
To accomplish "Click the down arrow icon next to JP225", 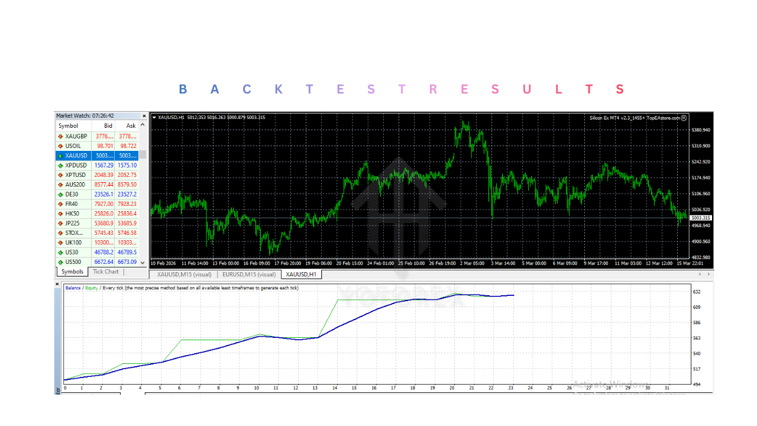I will point(60,223).
